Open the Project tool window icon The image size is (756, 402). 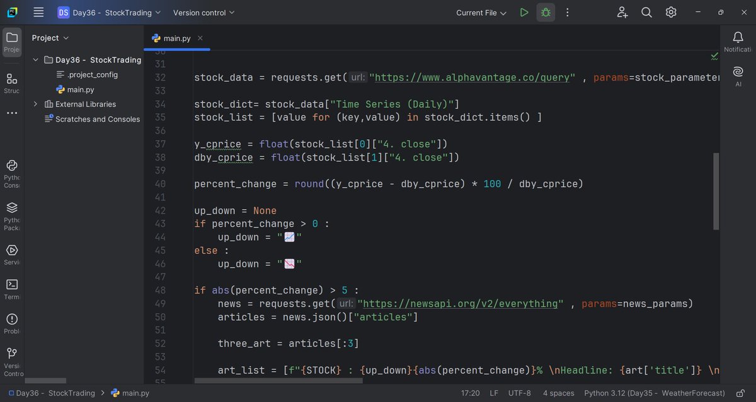pyautogui.click(x=12, y=42)
